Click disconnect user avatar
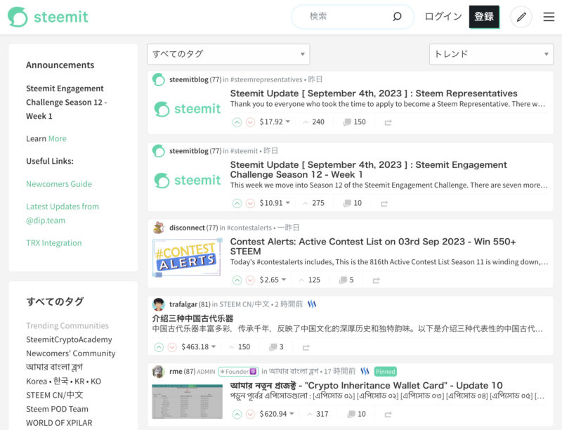The width and height of the screenshot is (562, 430). 159,228
